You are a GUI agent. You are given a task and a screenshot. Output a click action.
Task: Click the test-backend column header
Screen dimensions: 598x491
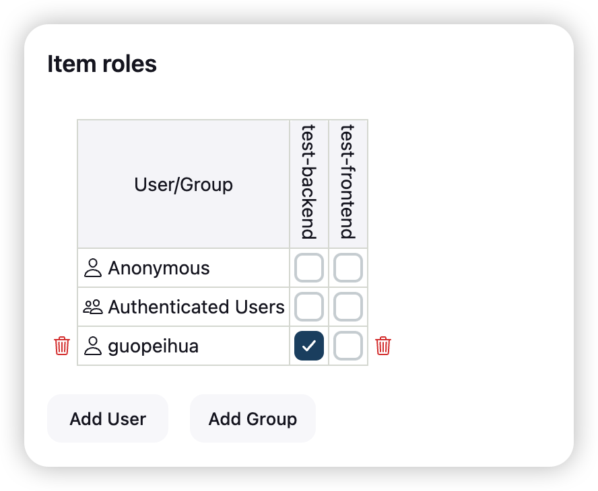(309, 182)
